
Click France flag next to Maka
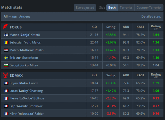[6, 83]
